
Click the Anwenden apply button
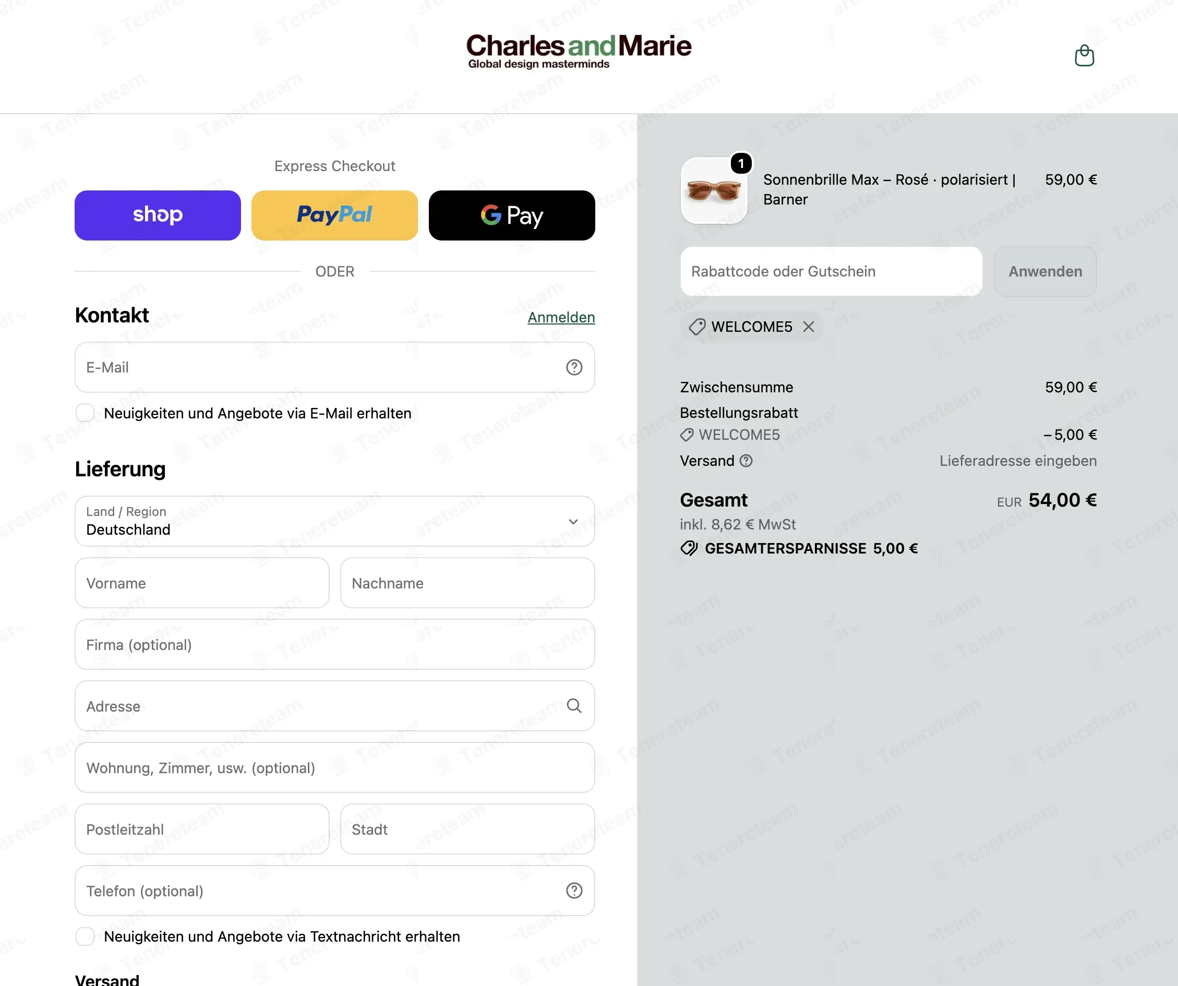1045,271
